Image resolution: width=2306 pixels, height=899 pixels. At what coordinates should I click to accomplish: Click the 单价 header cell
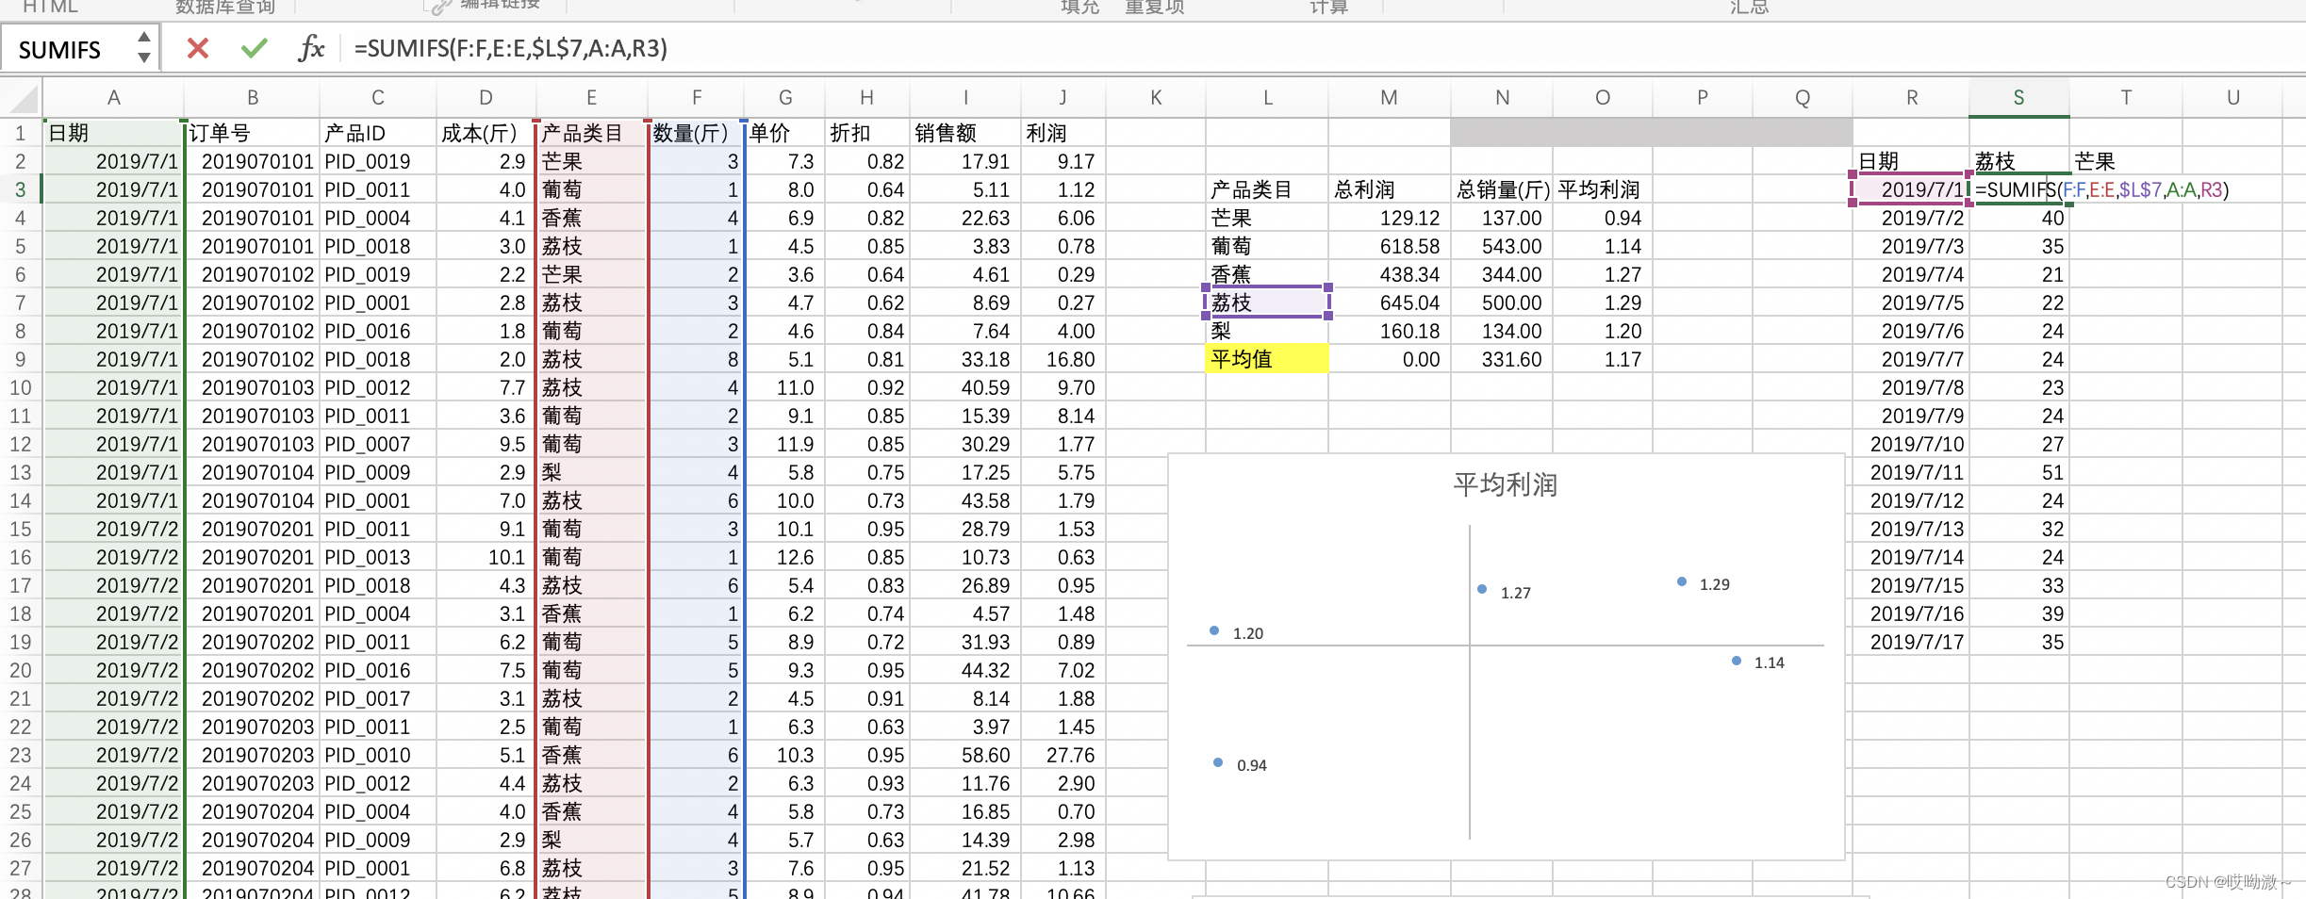tap(784, 133)
